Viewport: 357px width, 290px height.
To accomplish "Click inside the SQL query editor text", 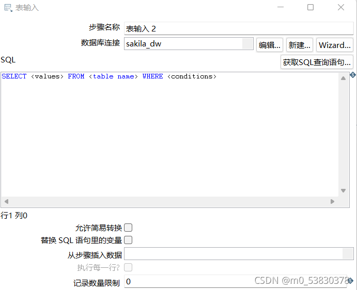I will pos(169,134).
